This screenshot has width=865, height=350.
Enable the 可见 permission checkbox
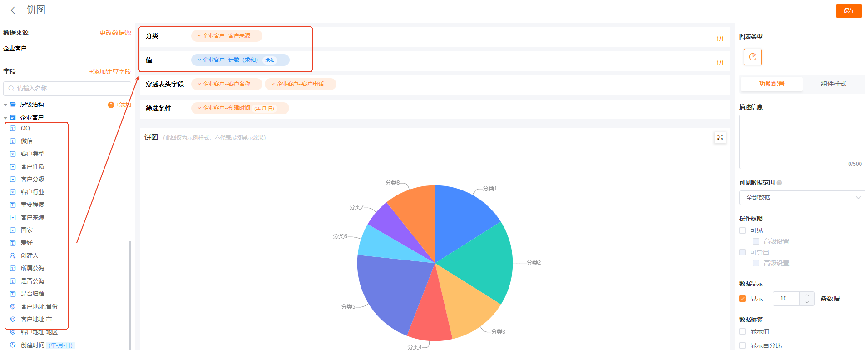coord(742,230)
